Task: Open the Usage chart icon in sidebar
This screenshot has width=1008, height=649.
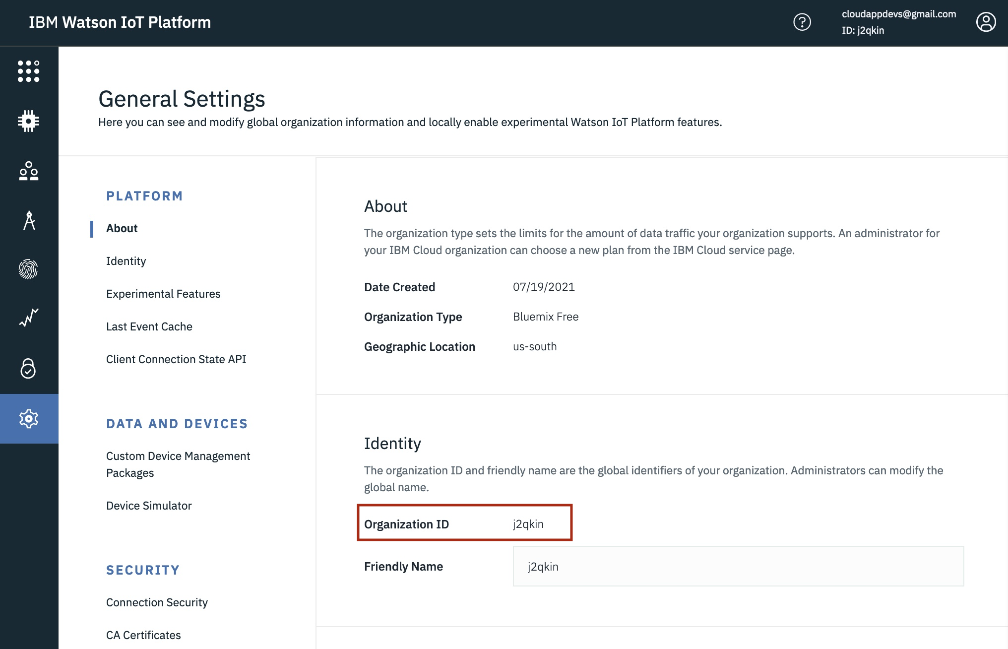Action: 29,318
